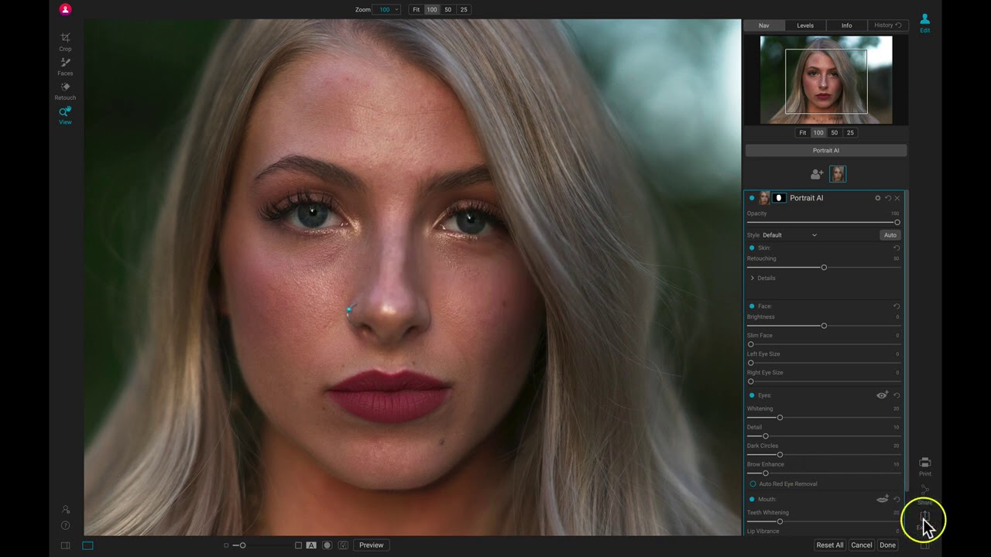The width and height of the screenshot is (991, 557).
Task: Open Portrait AI gear settings
Action: (877, 198)
